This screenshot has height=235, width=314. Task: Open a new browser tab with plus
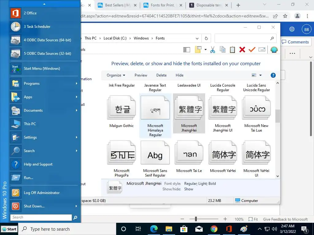tap(238, 6)
